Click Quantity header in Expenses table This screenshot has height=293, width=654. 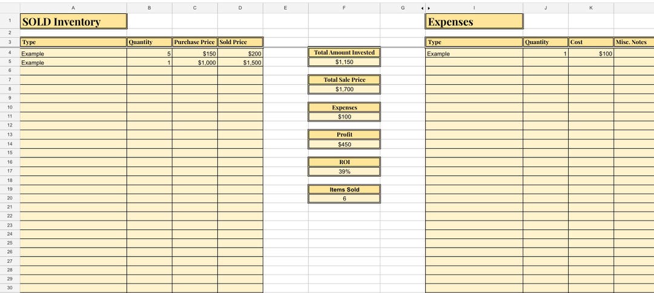click(546, 42)
